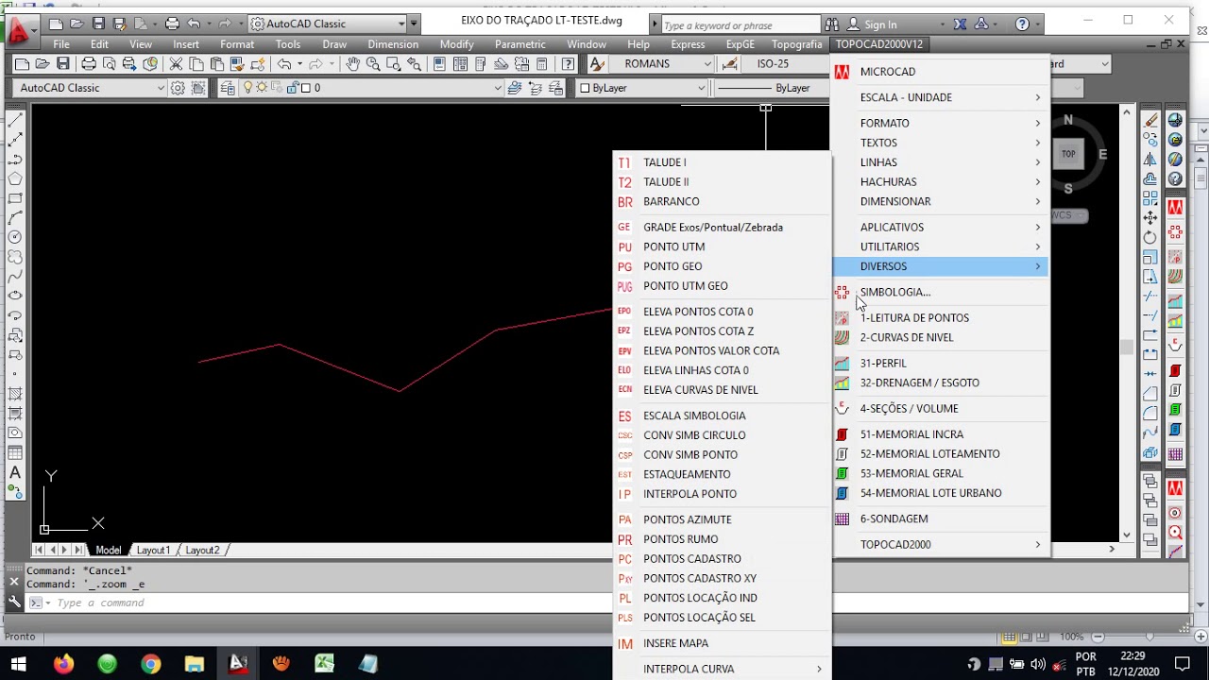Choose the Polygon draw tool
This screenshot has height=680, width=1209.
pos(15,178)
